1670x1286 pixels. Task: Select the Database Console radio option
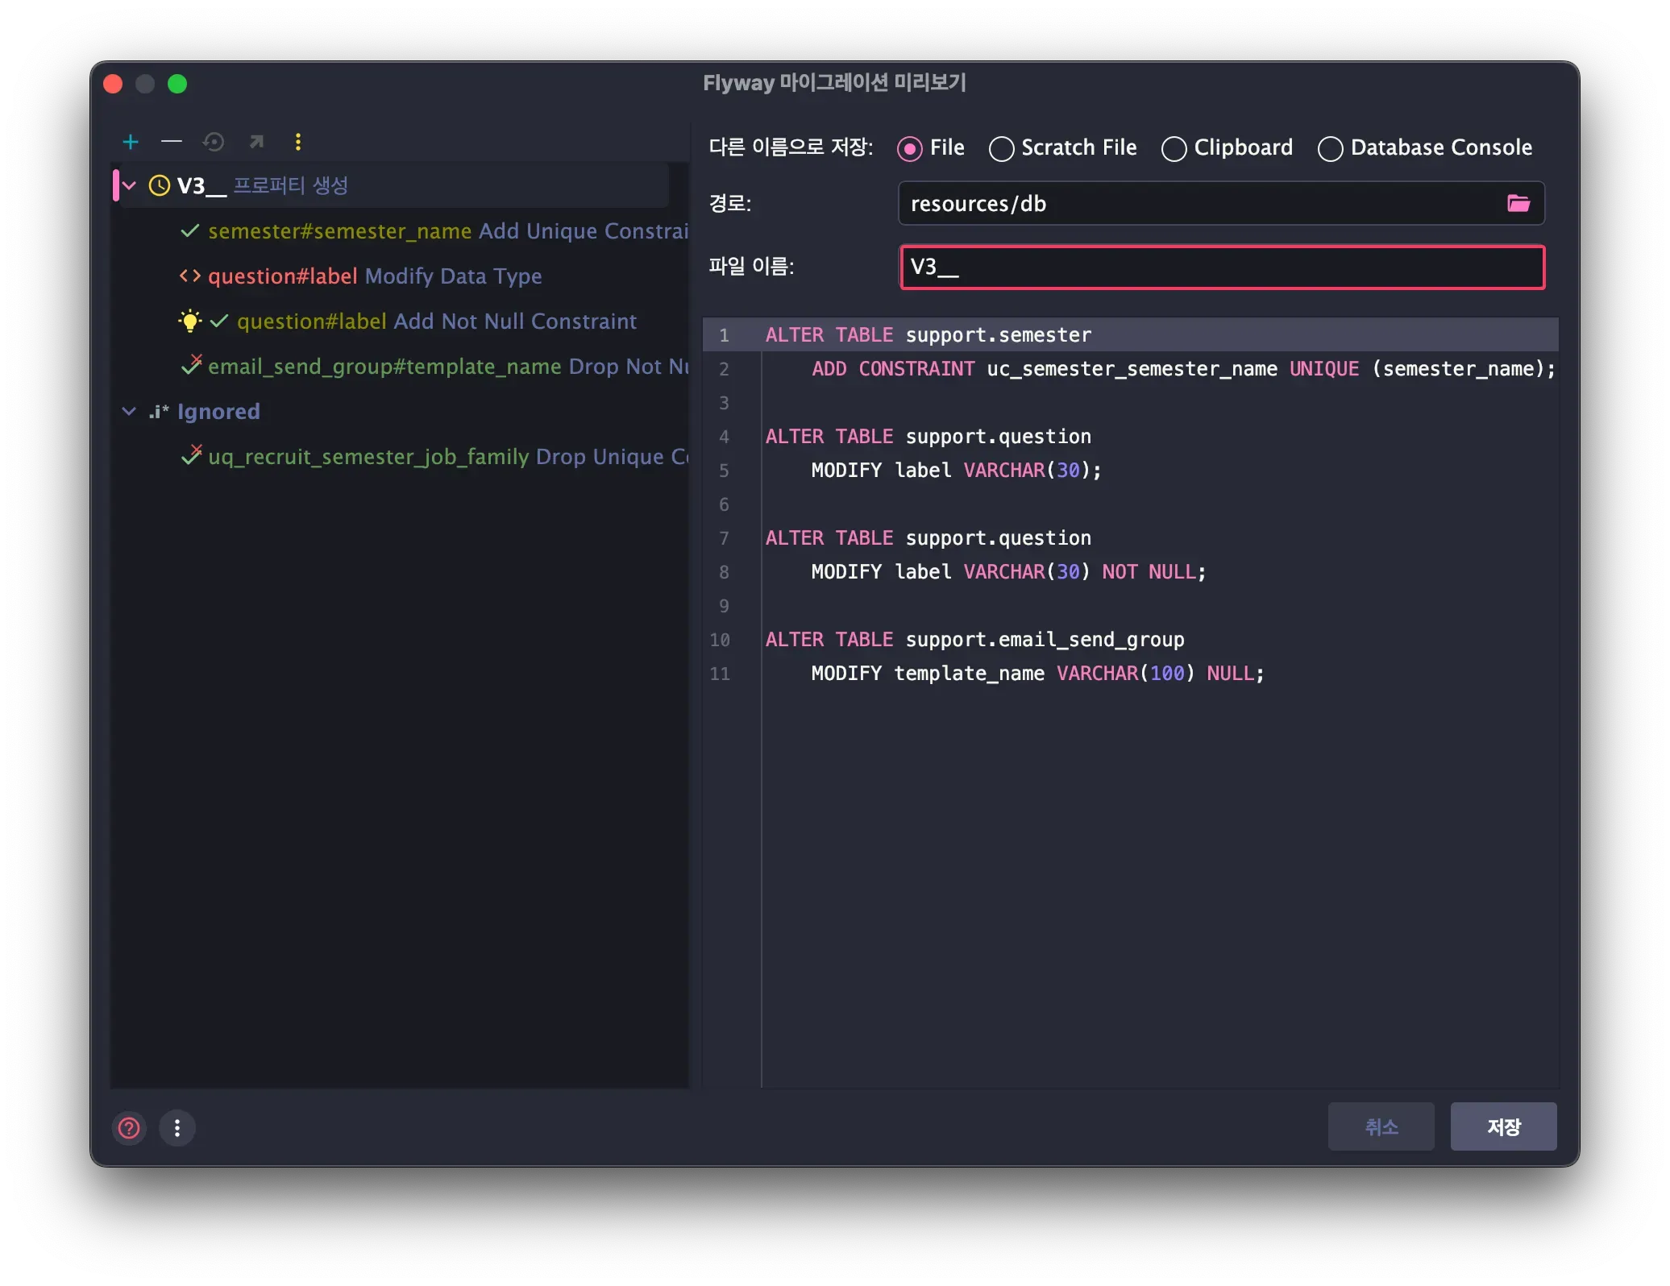tap(1330, 149)
